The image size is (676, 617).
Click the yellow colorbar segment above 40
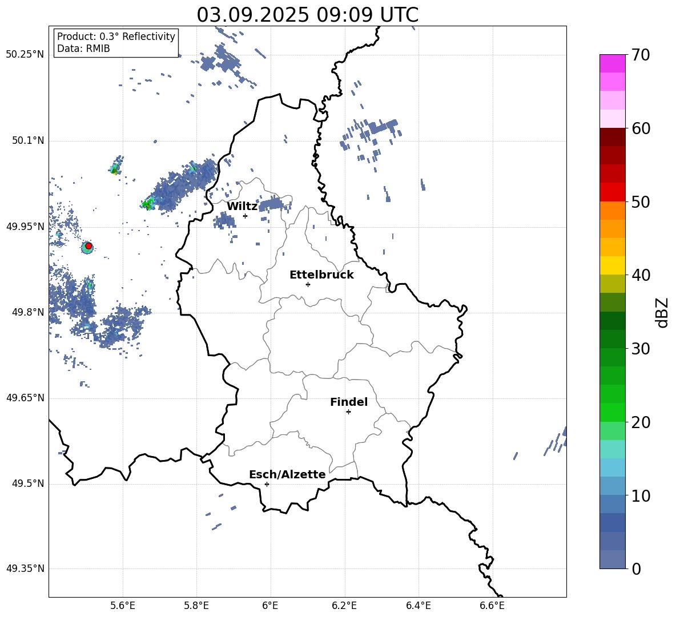612,265
